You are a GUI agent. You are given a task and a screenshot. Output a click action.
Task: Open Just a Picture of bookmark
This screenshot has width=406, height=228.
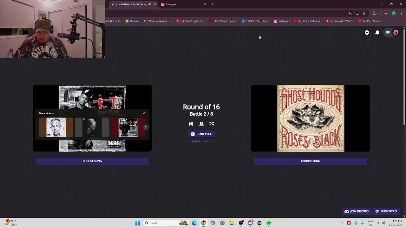coord(308,21)
